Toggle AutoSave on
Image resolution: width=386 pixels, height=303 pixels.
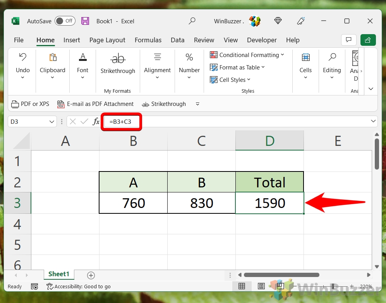click(x=65, y=21)
